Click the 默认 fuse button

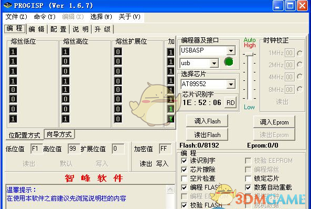click(66, 164)
